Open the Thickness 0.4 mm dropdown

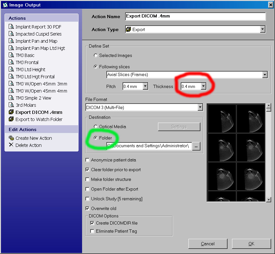click(x=203, y=86)
